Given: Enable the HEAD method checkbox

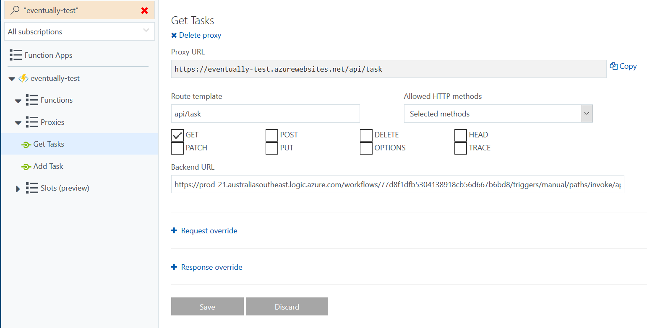Looking at the screenshot, I should point(461,135).
